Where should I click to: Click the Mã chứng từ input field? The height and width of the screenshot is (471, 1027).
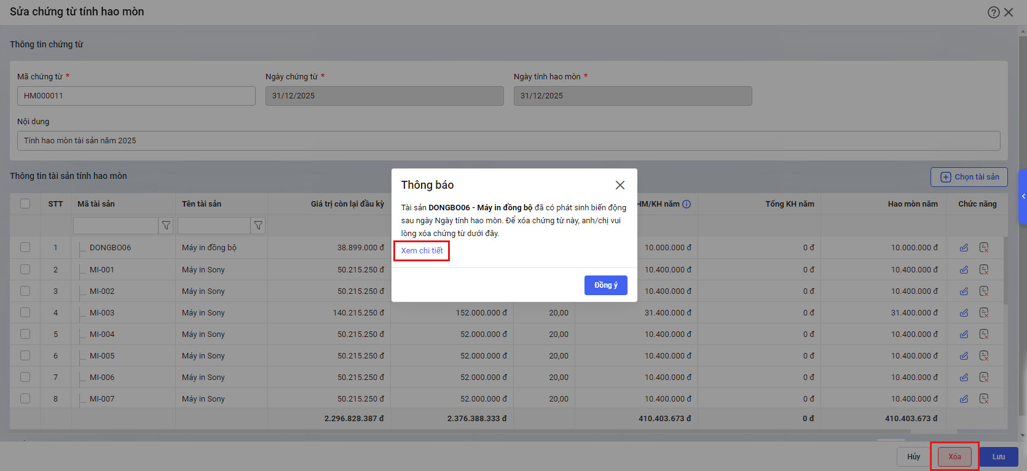(x=136, y=96)
